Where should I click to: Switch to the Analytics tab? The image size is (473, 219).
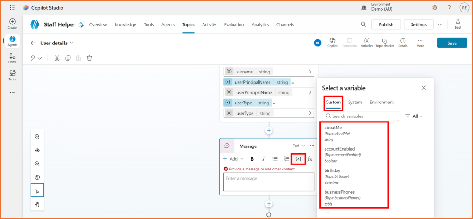pyautogui.click(x=260, y=24)
